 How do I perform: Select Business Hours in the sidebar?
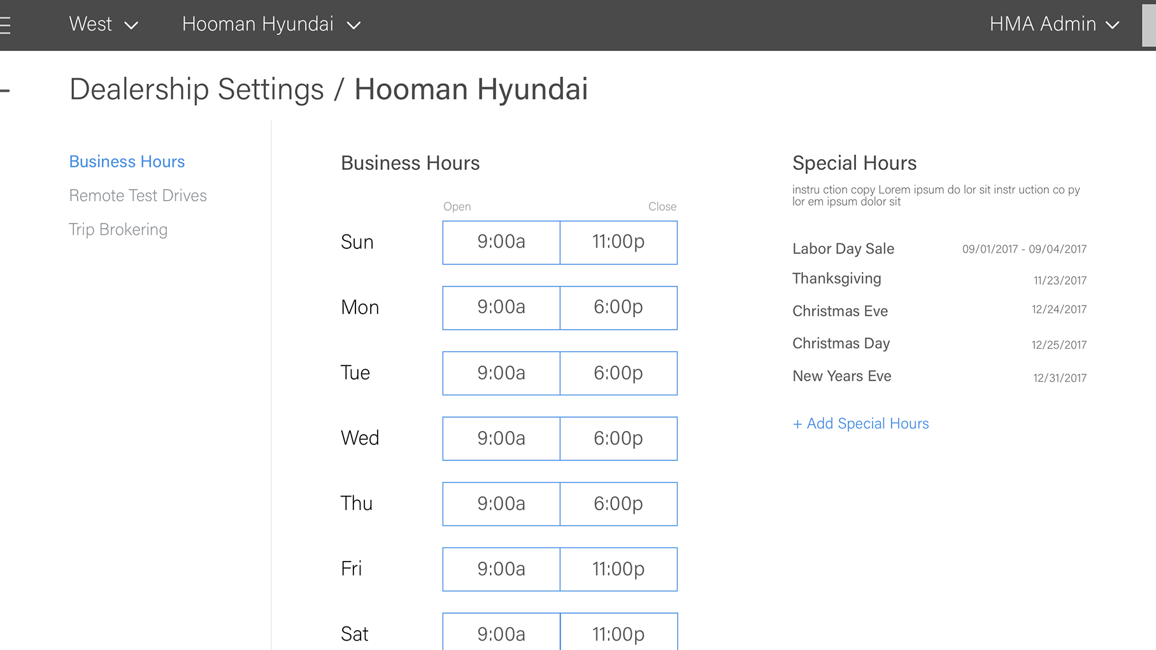pyautogui.click(x=127, y=162)
